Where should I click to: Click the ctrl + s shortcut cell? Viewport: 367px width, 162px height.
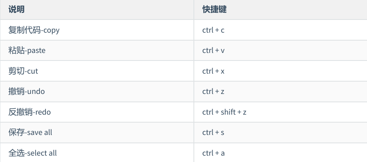click(x=213, y=133)
